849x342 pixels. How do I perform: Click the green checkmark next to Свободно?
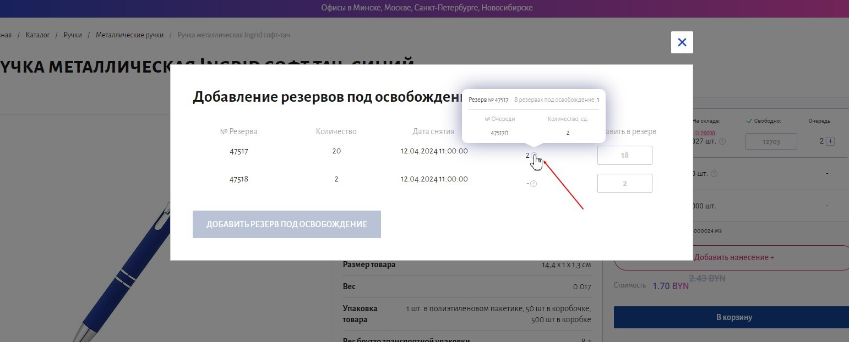tap(748, 121)
